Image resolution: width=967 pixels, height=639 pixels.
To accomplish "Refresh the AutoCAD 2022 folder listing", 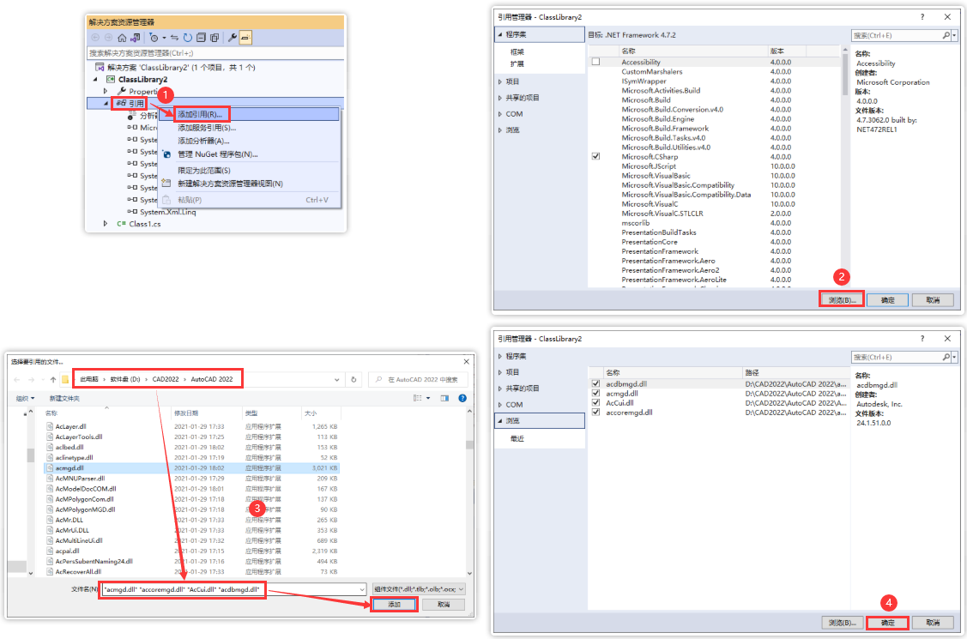I will coord(354,380).
